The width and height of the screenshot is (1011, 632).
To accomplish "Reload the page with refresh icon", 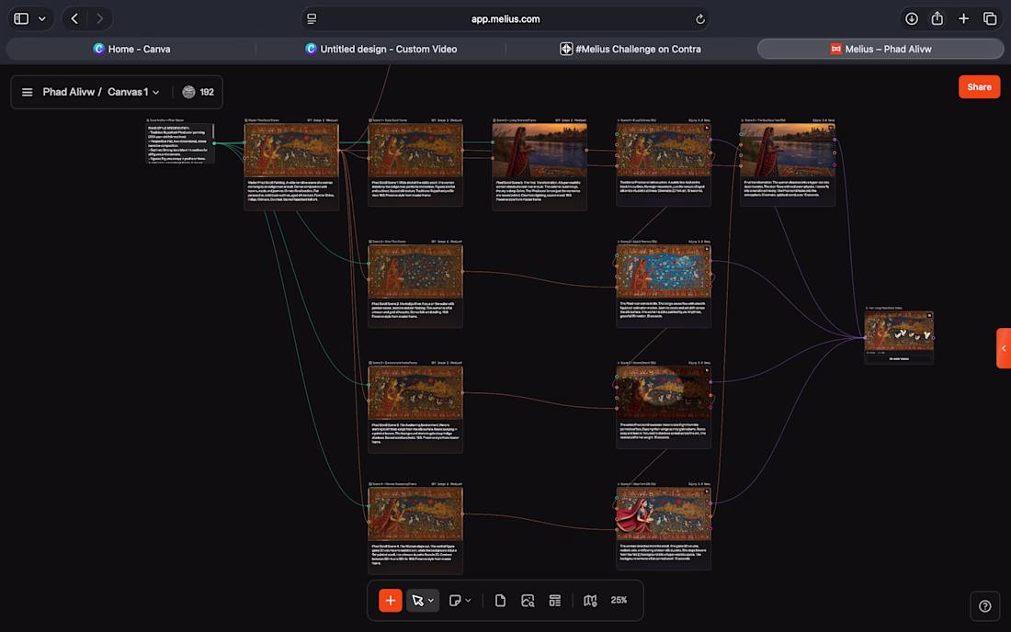I will coord(699,18).
